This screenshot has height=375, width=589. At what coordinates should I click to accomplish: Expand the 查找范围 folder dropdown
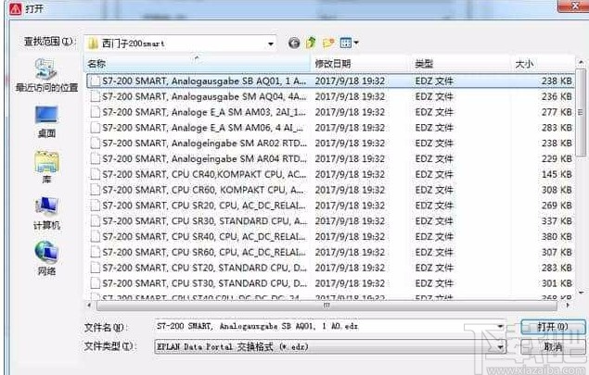[271, 44]
